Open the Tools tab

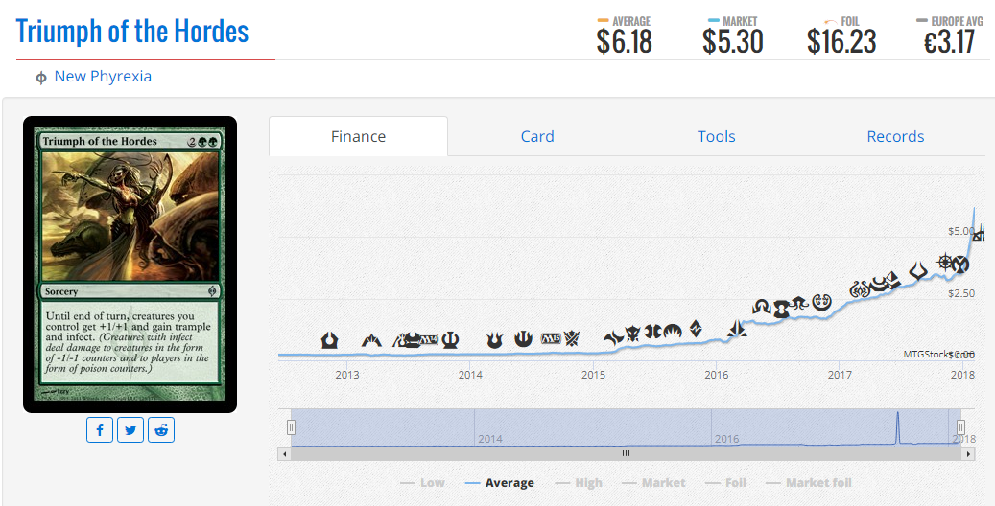pos(716,136)
